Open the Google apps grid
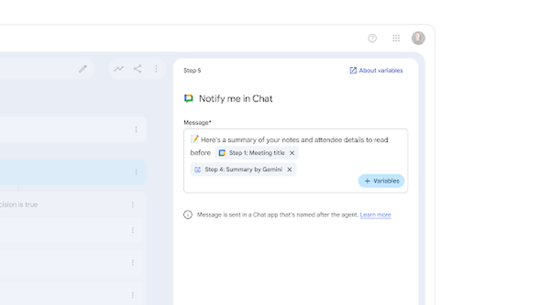This screenshot has height=305, width=550. (x=396, y=38)
